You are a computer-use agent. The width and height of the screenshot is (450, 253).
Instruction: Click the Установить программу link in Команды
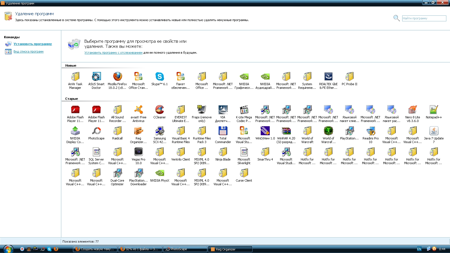[33, 44]
